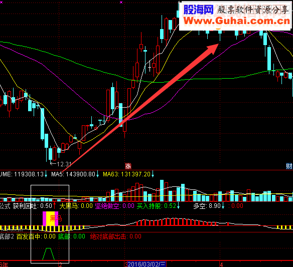The width and height of the screenshot is (293, 267).
Task: Select the 坚绝做空 magenta label
Action: point(114,206)
